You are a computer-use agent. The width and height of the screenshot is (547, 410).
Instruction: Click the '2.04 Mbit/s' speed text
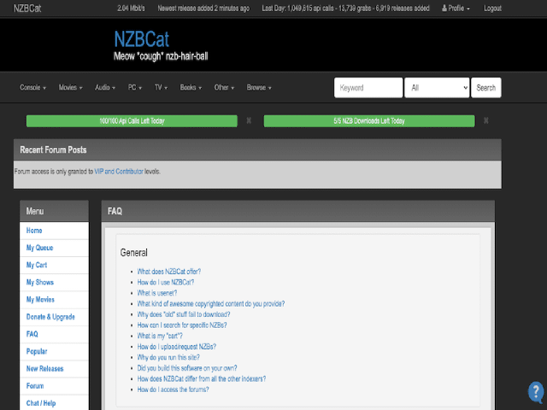(x=131, y=8)
